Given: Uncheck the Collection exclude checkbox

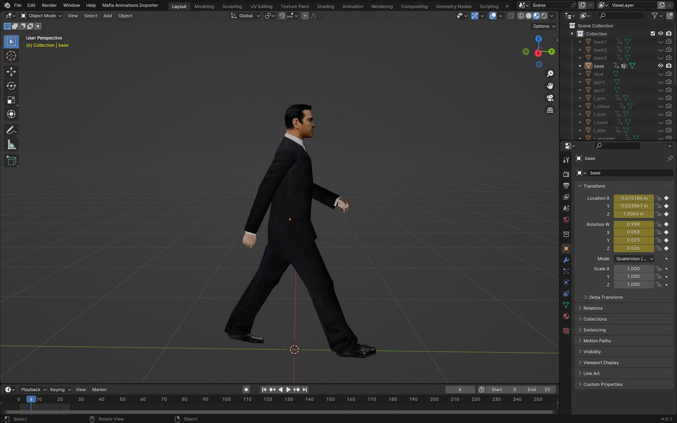Looking at the screenshot, I should [x=653, y=33].
